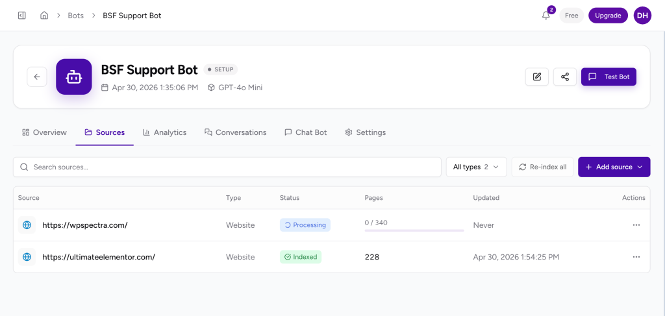665x316 pixels.
Task: Click the Status column header
Action: (289, 198)
